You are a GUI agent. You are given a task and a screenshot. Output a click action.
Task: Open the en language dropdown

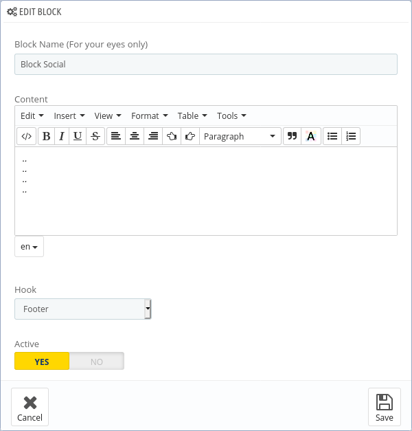(x=29, y=247)
